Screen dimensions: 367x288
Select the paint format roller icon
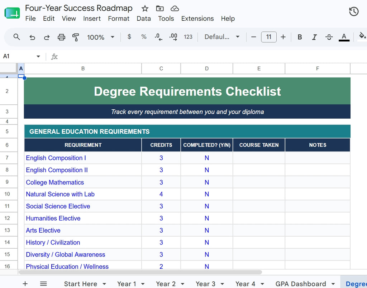point(76,37)
